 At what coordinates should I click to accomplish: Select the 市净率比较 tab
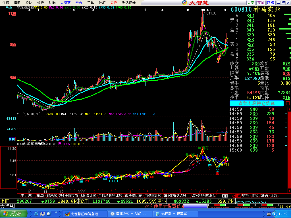coord(133,196)
